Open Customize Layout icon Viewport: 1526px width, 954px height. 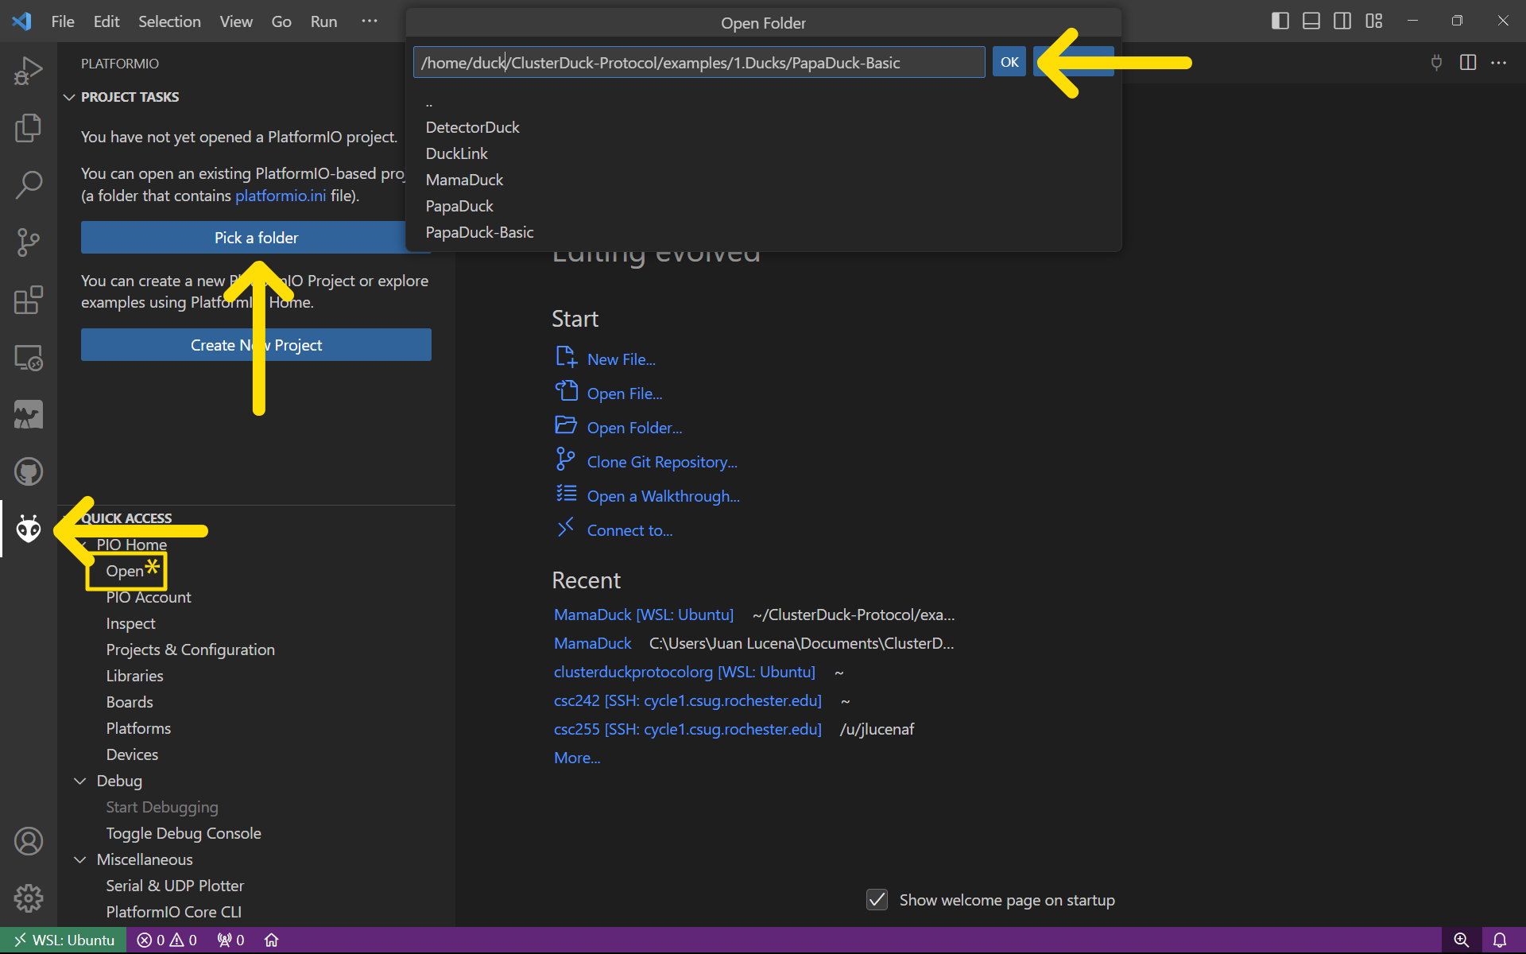click(1374, 21)
